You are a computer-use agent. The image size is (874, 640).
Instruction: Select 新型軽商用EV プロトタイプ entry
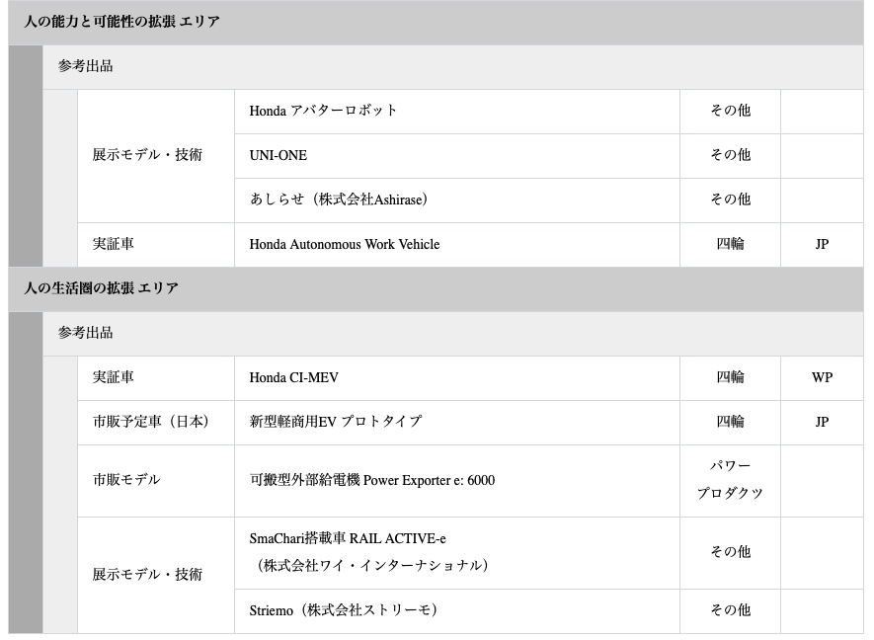336,422
